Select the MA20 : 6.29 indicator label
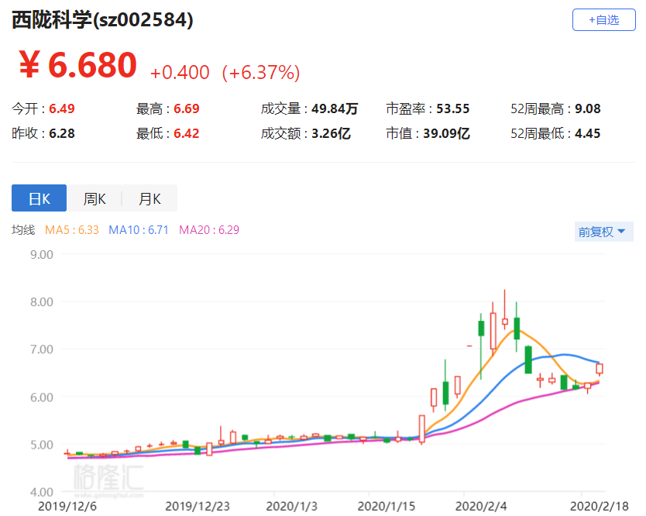The width and height of the screenshot is (646, 516). point(209,229)
